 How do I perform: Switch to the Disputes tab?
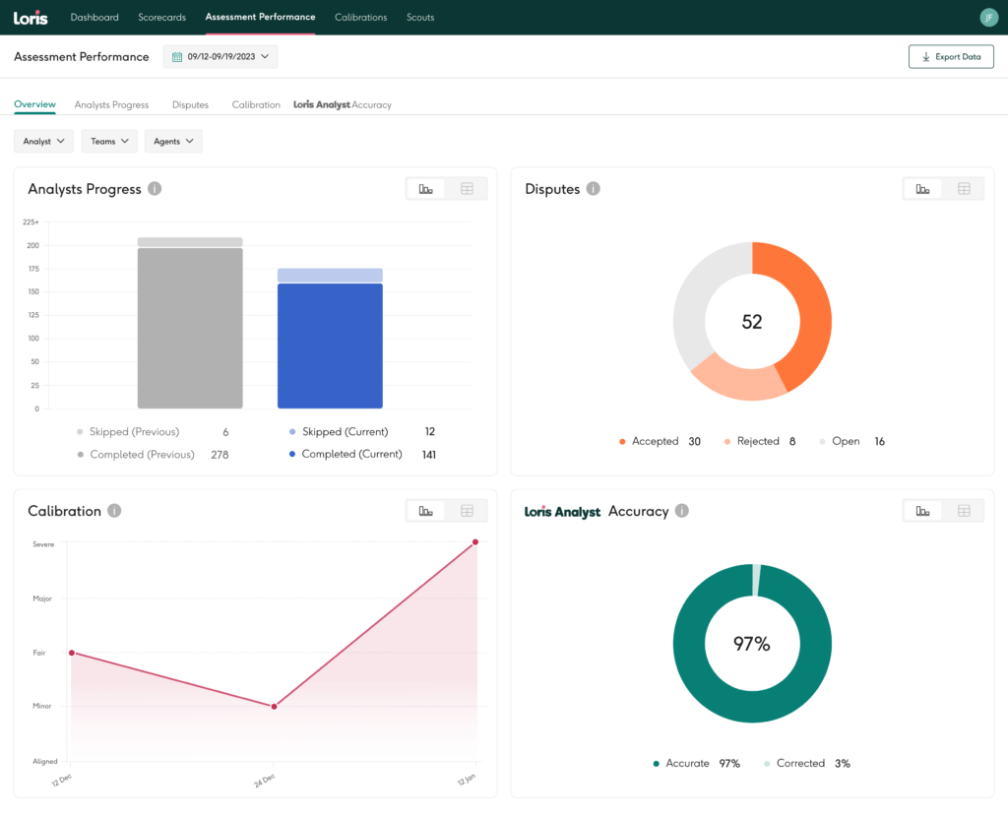point(190,104)
